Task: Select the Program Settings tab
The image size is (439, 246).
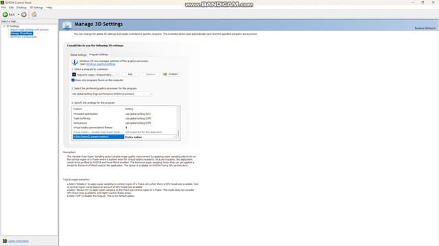Action: point(99,55)
